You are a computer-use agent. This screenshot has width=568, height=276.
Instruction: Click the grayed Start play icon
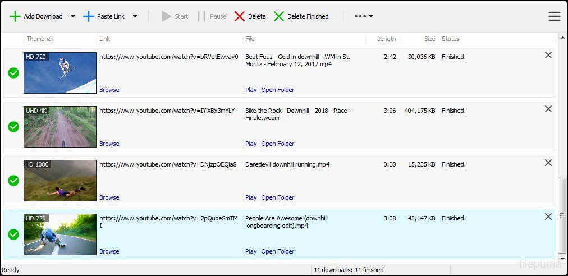click(x=166, y=16)
